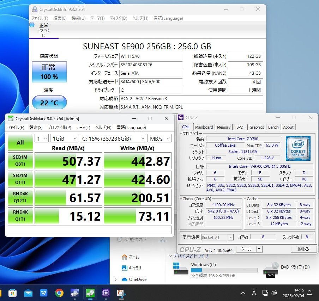Screen dimensions: 319x301
Task: Switch to CrystalDiskMark taskbar icon
Action: [x=90, y=293]
